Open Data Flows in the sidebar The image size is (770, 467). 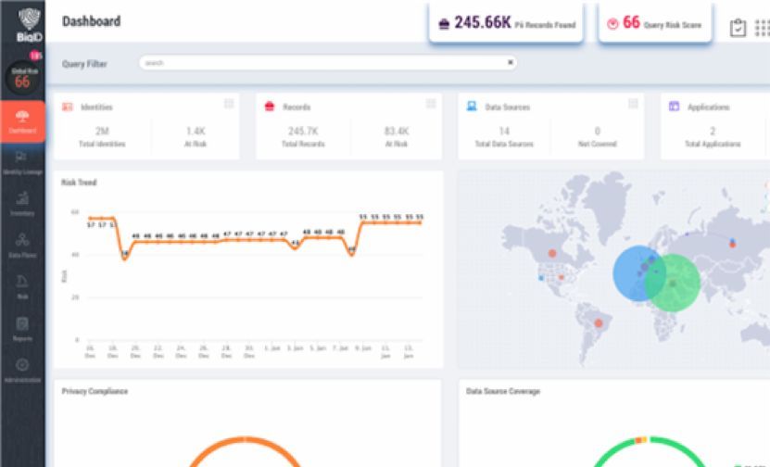[x=22, y=246]
